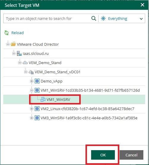The width and height of the screenshot is (149, 165).
Task: Expand the Demo_vApp node
Action: (x=31, y=81)
